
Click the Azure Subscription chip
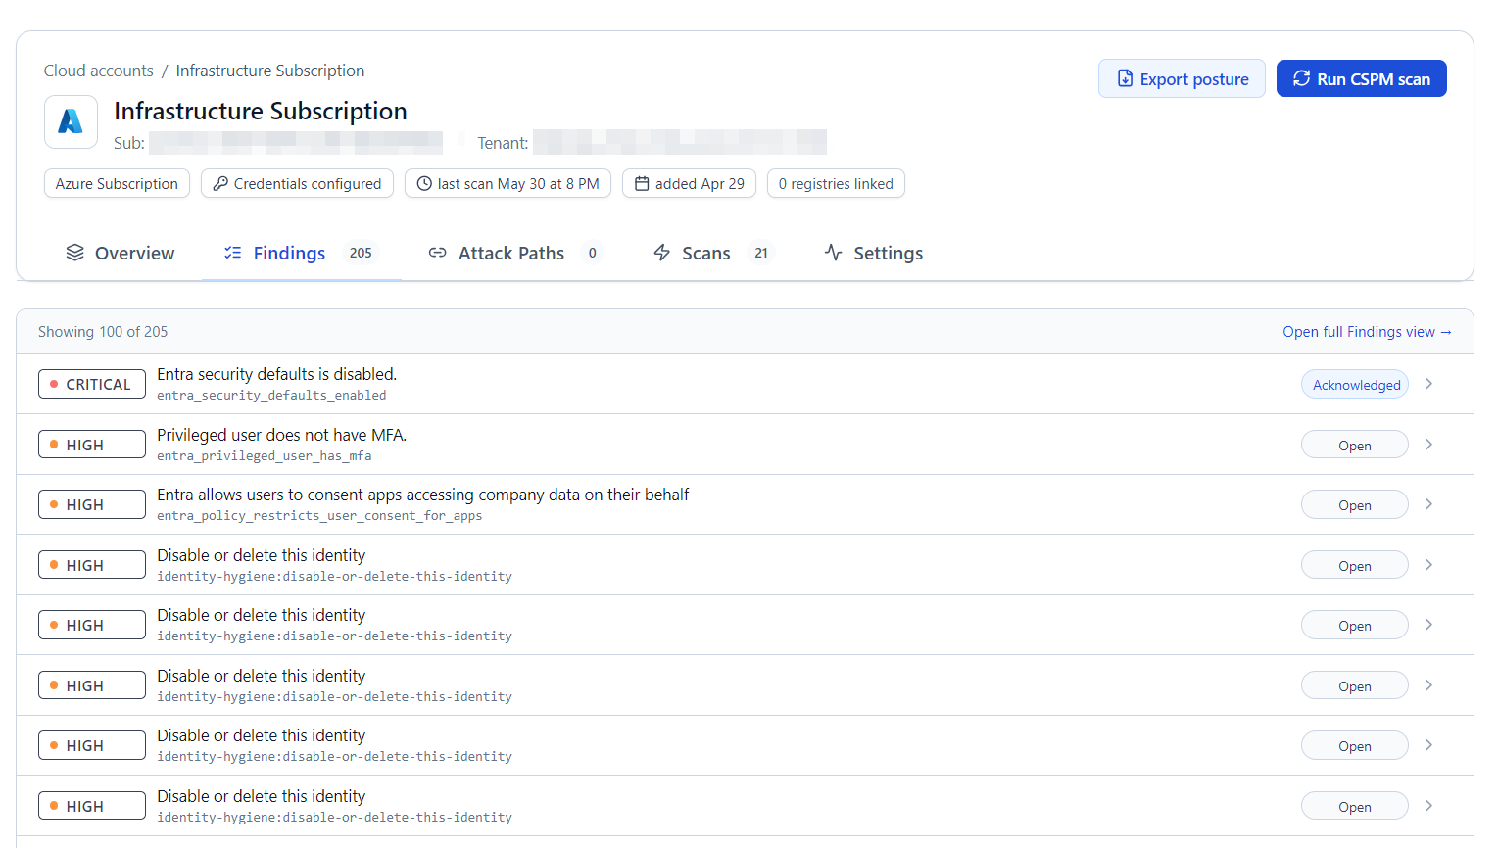[x=117, y=183]
